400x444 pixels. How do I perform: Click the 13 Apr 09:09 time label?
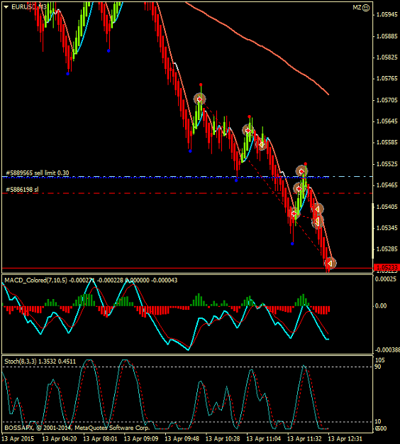(x=141, y=439)
